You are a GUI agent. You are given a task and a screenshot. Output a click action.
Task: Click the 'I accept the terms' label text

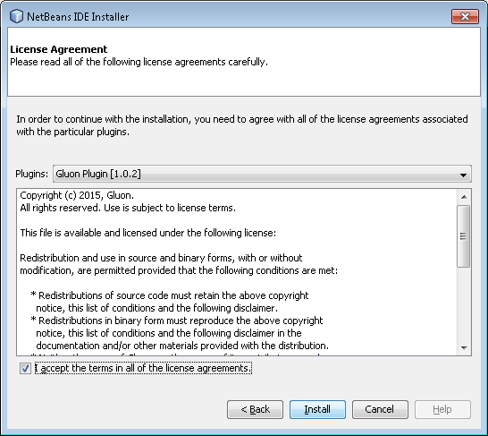[x=143, y=368]
